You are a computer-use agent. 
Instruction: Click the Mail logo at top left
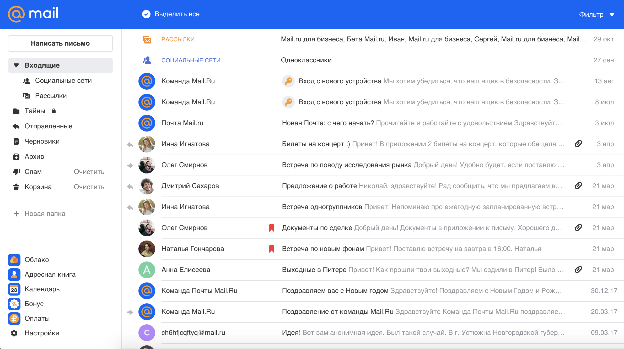(x=33, y=14)
